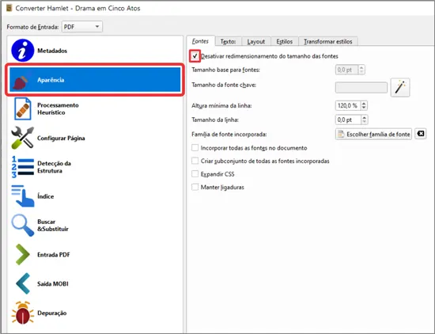Screen dimensions: 435x334
Task: Enable Incorporar todas as fontes no documento
Action: click(x=195, y=148)
